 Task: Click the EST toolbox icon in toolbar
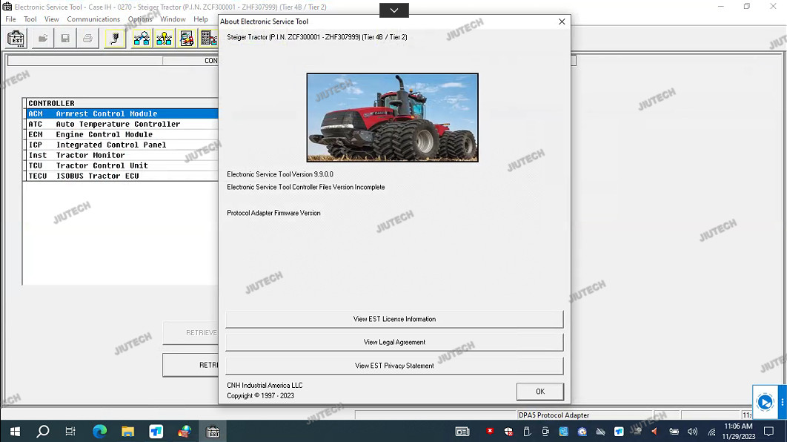(16, 39)
